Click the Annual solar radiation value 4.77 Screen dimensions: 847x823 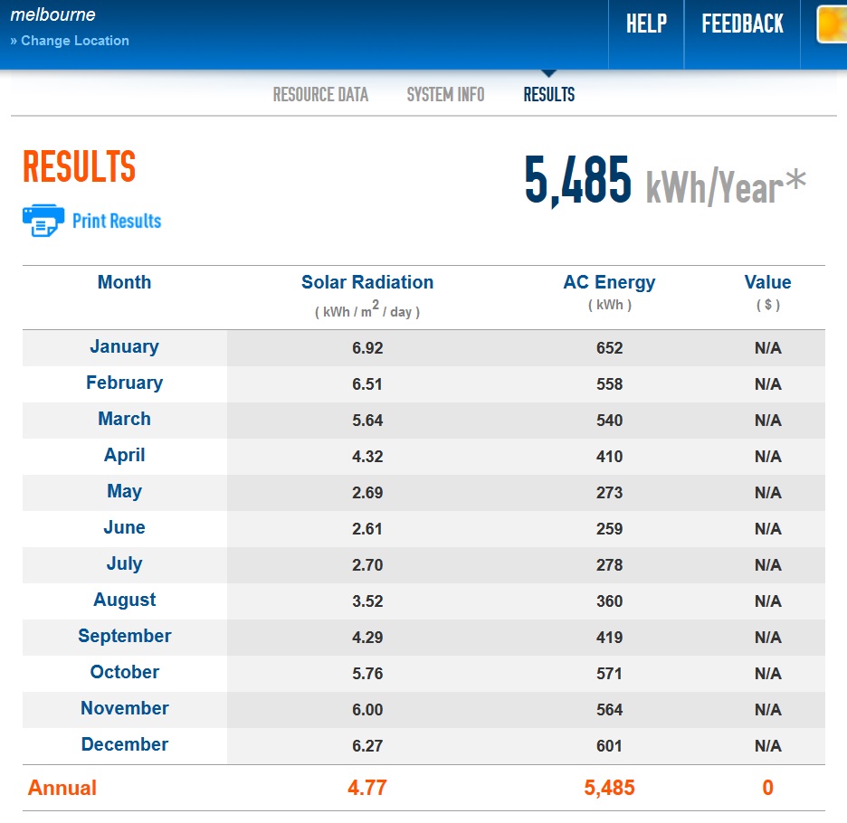click(367, 788)
